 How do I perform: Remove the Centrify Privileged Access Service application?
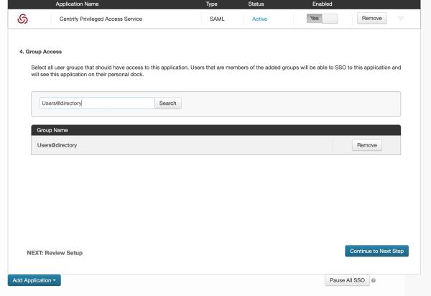tap(372, 18)
